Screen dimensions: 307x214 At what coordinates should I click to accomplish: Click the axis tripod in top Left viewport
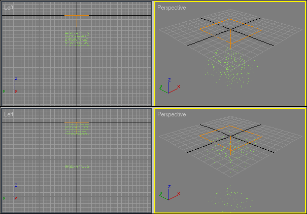point(15,86)
